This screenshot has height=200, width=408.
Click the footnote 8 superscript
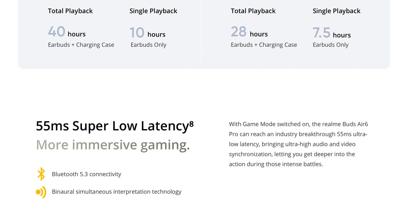[191, 124]
